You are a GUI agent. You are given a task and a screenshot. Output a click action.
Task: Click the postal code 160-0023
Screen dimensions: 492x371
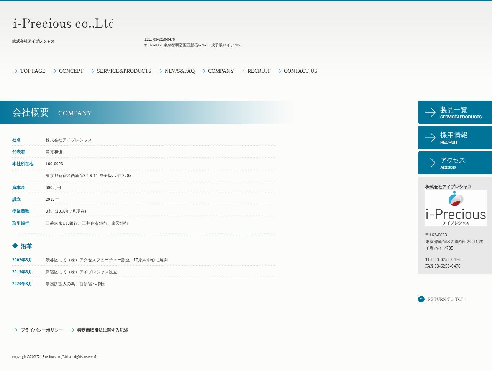54,164
